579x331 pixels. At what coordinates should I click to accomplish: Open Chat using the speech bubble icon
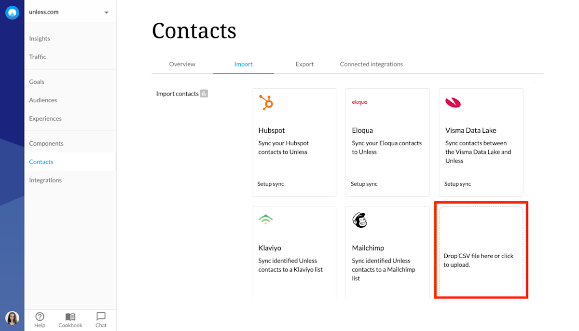101,316
